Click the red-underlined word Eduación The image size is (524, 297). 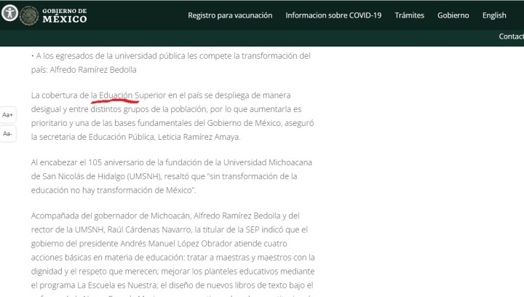pos(118,95)
